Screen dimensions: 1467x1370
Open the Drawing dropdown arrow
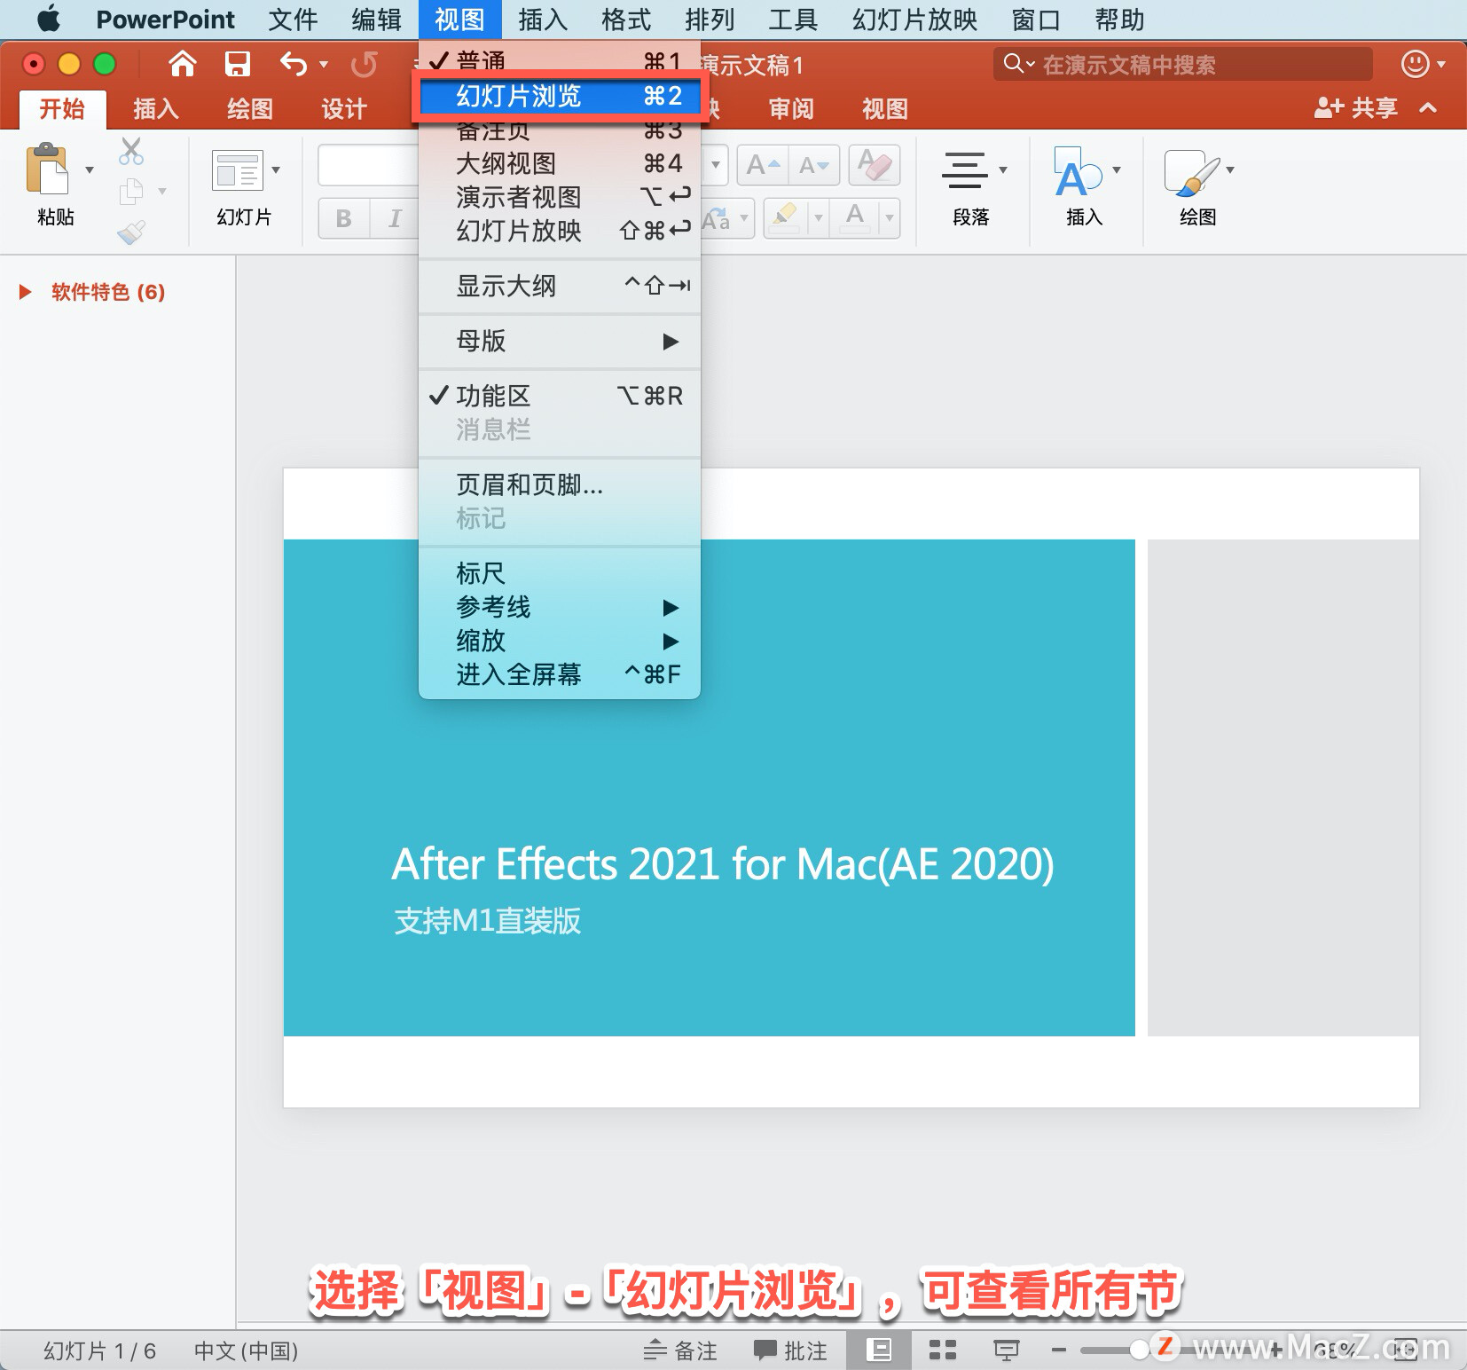point(1230,169)
